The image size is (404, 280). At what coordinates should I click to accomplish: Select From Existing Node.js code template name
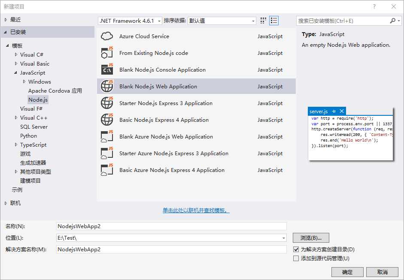click(x=154, y=53)
